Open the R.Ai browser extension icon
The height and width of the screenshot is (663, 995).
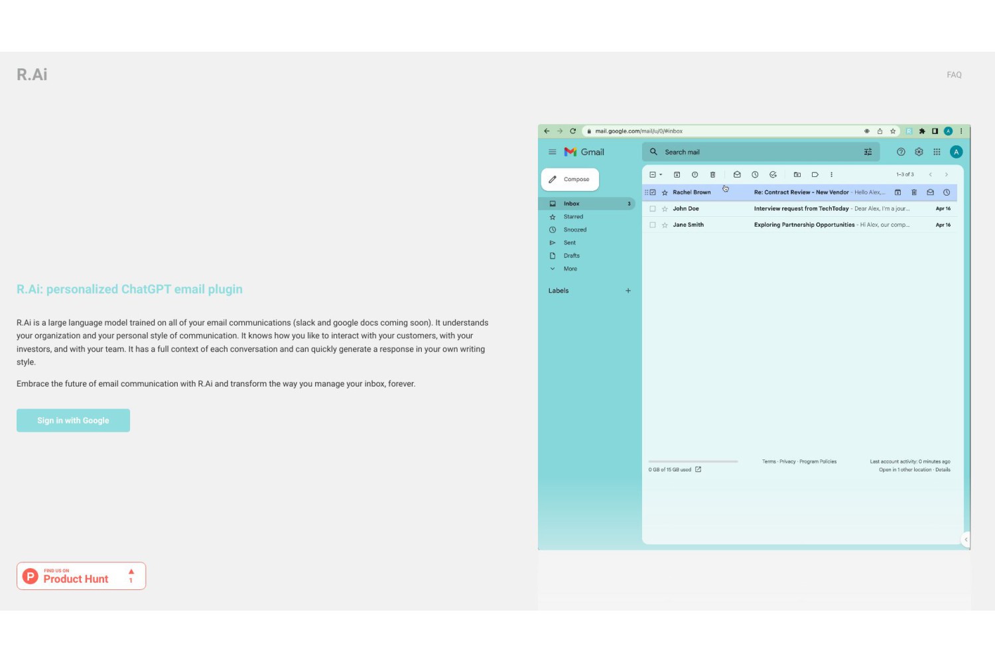[x=909, y=131]
